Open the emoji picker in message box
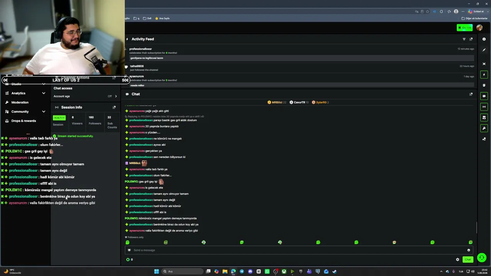Image resolution: width=491 pixels, height=276 pixels. click(x=468, y=250)
